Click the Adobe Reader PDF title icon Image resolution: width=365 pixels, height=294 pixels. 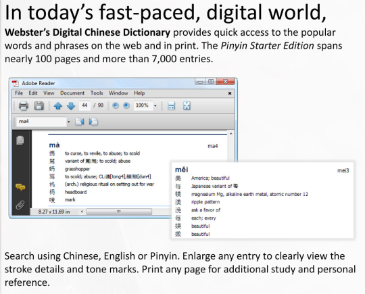16,83
